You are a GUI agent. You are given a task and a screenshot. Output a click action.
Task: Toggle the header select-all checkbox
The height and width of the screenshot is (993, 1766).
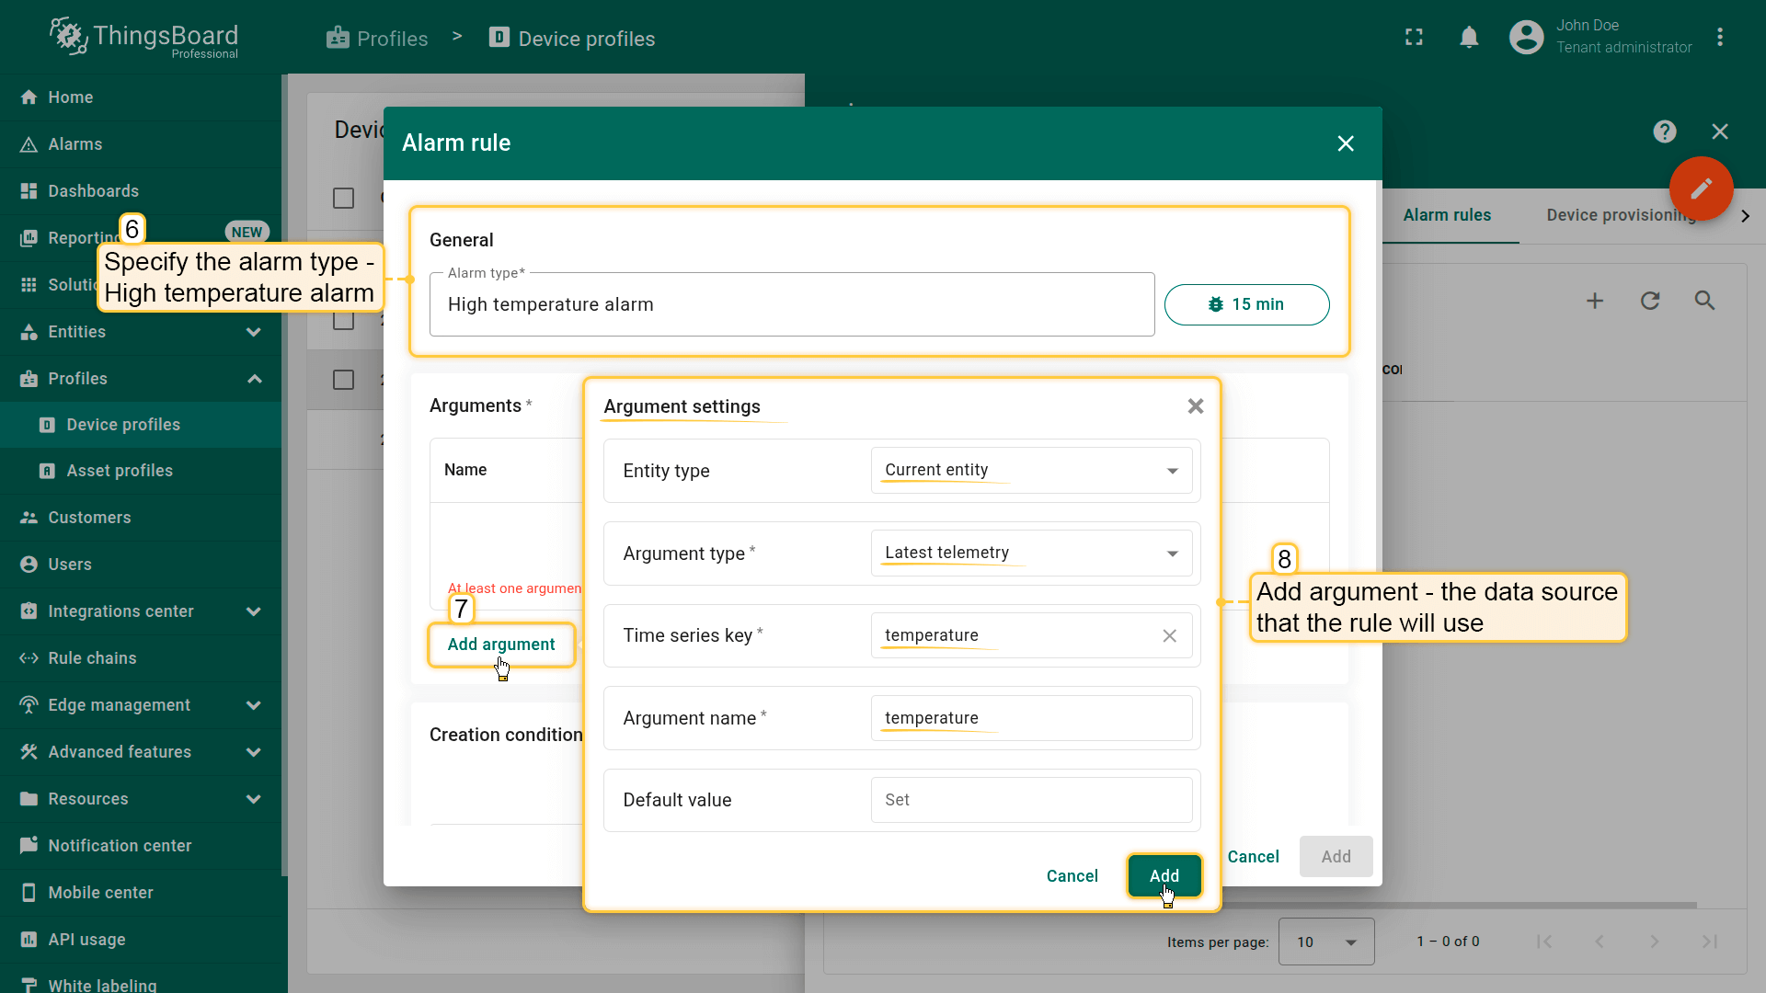click(343, 198)
